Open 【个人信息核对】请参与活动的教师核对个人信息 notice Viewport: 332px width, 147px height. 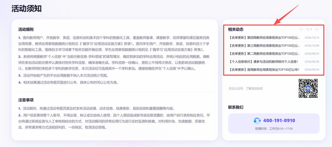pos(263,62)
